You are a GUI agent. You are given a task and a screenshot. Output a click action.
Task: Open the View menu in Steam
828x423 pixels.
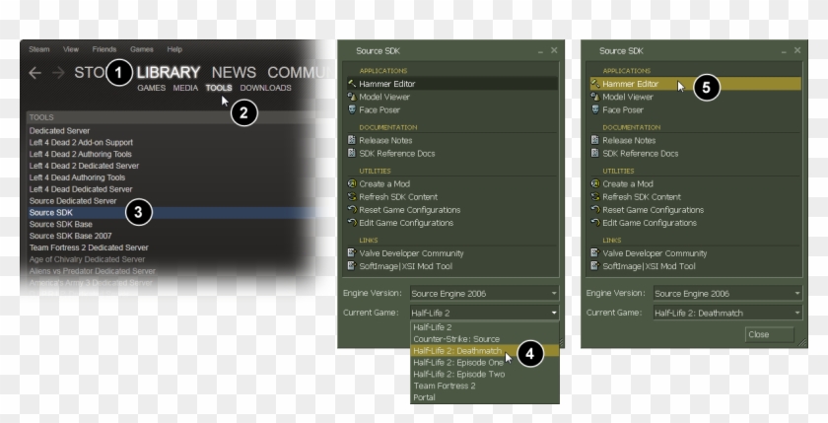(x=71, y=49)
